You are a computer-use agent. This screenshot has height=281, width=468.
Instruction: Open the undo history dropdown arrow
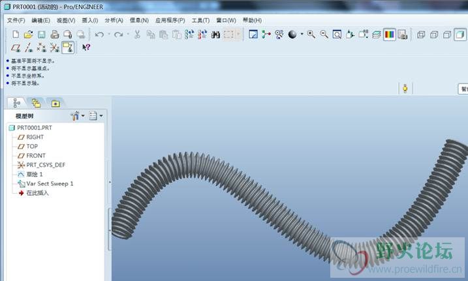[109, 35]
